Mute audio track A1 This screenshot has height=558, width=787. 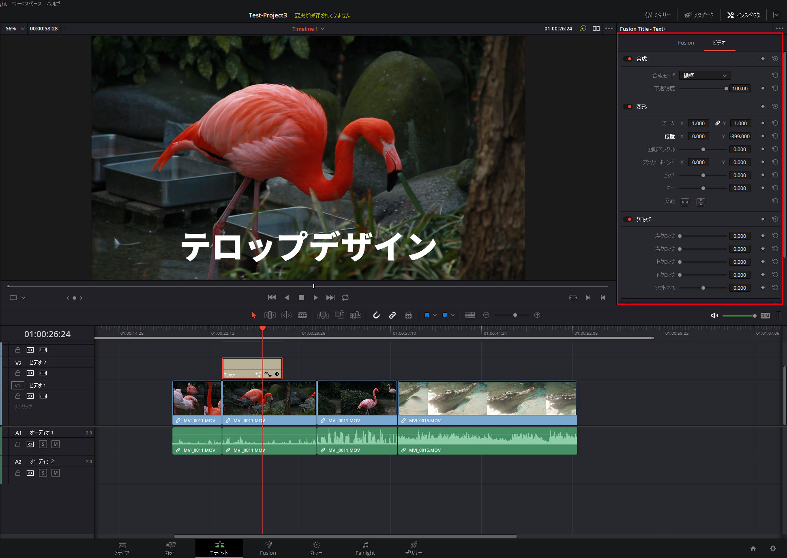point(56,444)
